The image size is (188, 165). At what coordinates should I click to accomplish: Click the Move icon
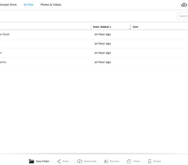(129, 161)
